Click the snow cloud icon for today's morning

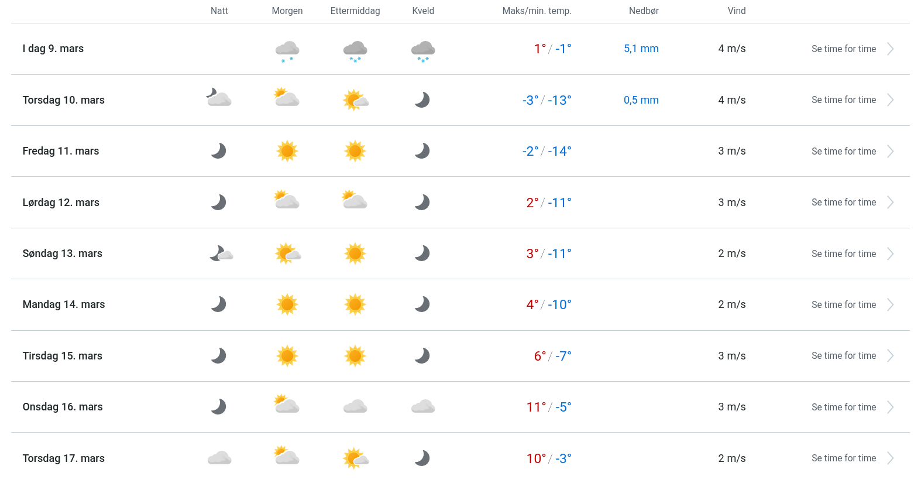click(287, 50)
